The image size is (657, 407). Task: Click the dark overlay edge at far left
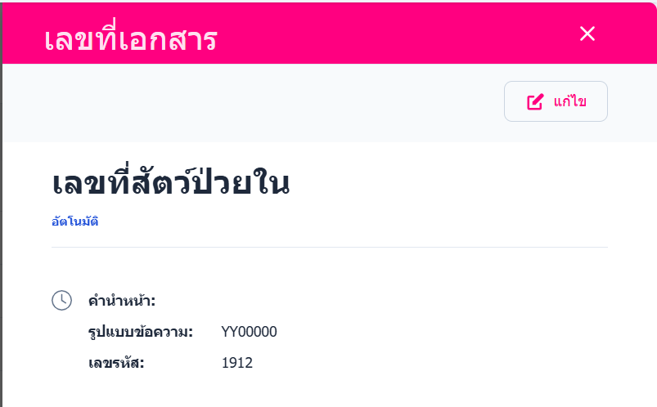[1, 245]
